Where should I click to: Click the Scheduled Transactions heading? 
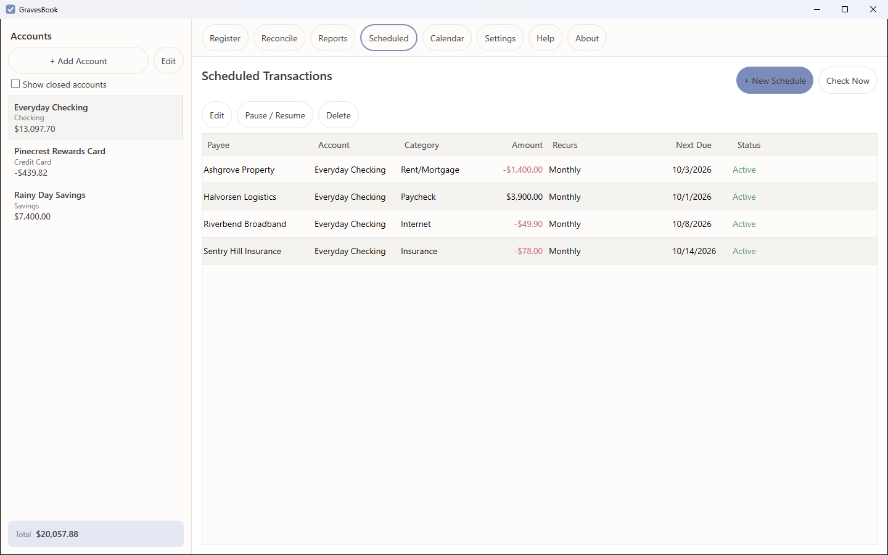pos(267,76)
